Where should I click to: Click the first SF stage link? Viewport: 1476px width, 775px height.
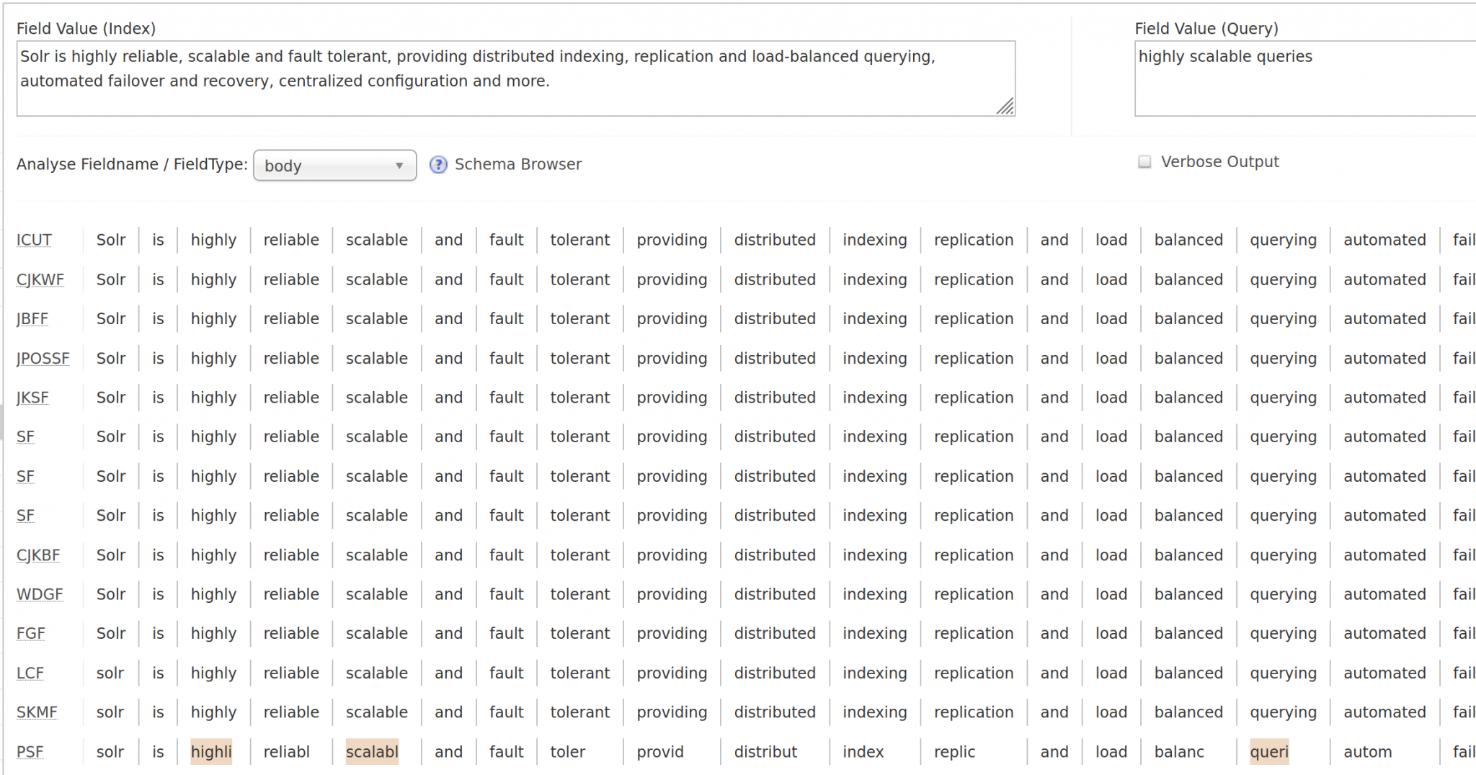pos(25,436)
